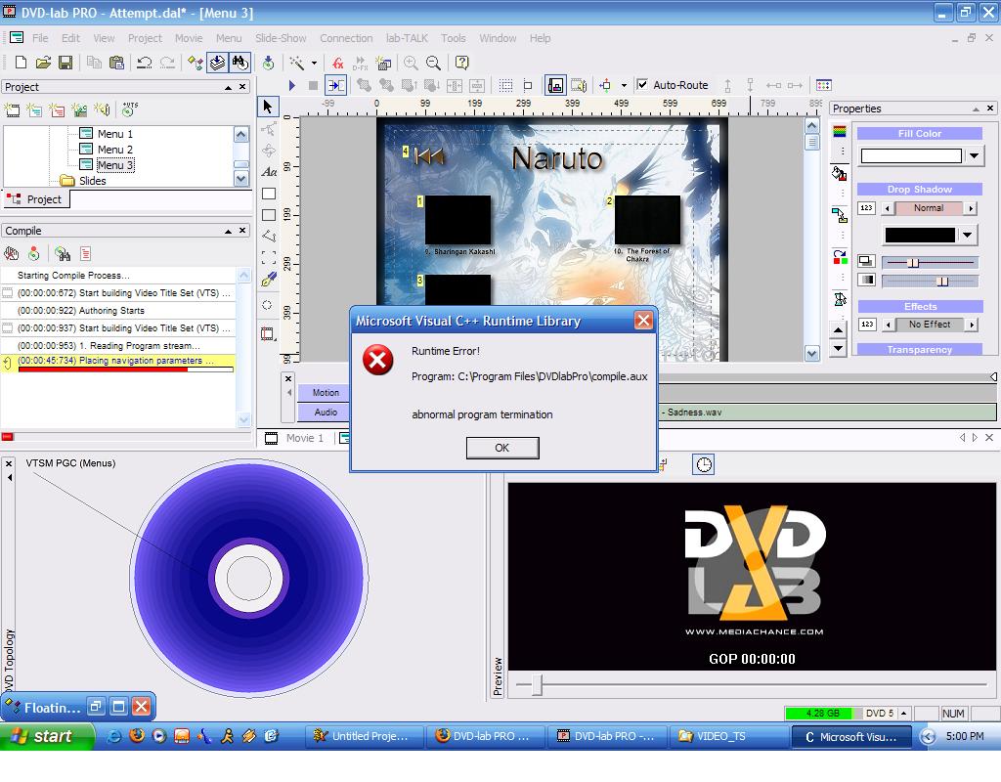This screenshot has height=782, width=1001.
Task: Click the Sharingan Kakashi menu thumbnail
Action: click(458, 220)
